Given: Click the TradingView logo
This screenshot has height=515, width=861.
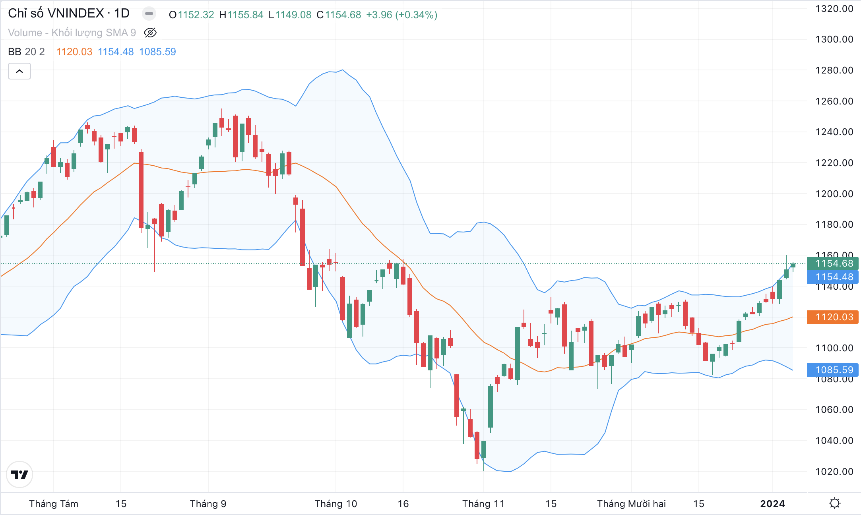Looking at the screenshot, I should (19, 474).
